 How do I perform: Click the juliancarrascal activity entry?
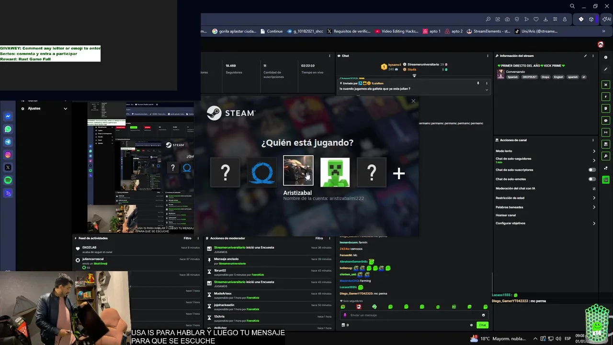click(x=137, y=263)
